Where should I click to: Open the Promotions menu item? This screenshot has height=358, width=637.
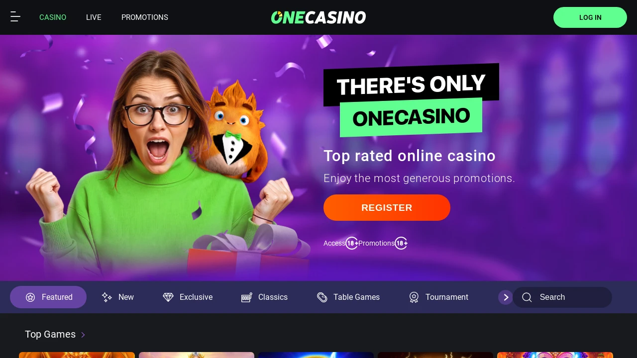pyautogui.click(x=145, y=17)
